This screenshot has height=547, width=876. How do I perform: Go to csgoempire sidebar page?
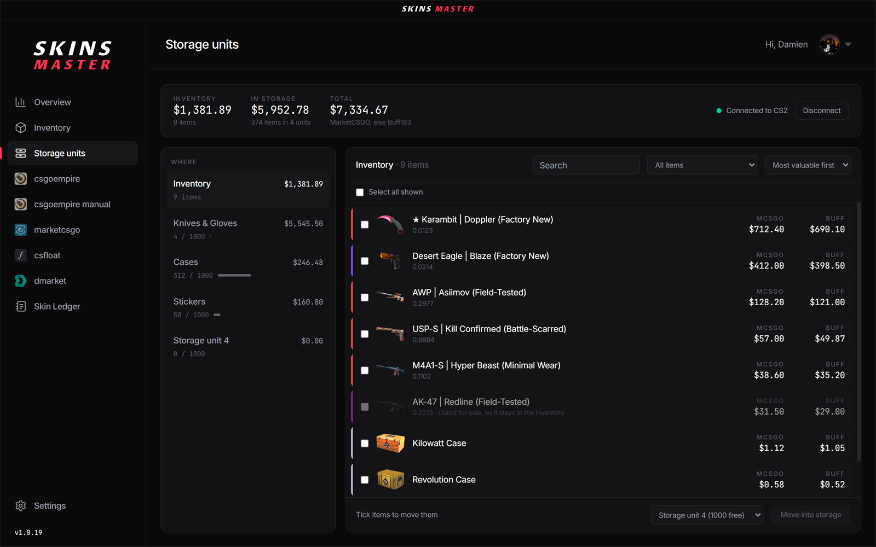[72, 179]
